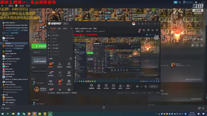Go back with Steam back arrow
The image size is (207, 116).
(x=2, y=6)
